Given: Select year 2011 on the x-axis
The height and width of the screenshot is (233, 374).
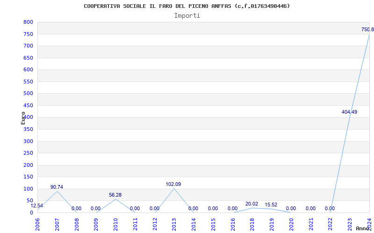Looking at the screenshot, I should point(135,225).
